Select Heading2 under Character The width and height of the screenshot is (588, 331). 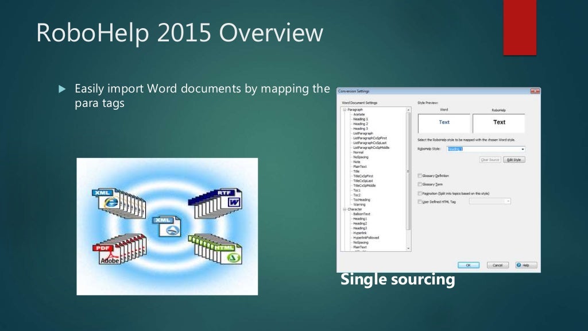pos(360,224)
